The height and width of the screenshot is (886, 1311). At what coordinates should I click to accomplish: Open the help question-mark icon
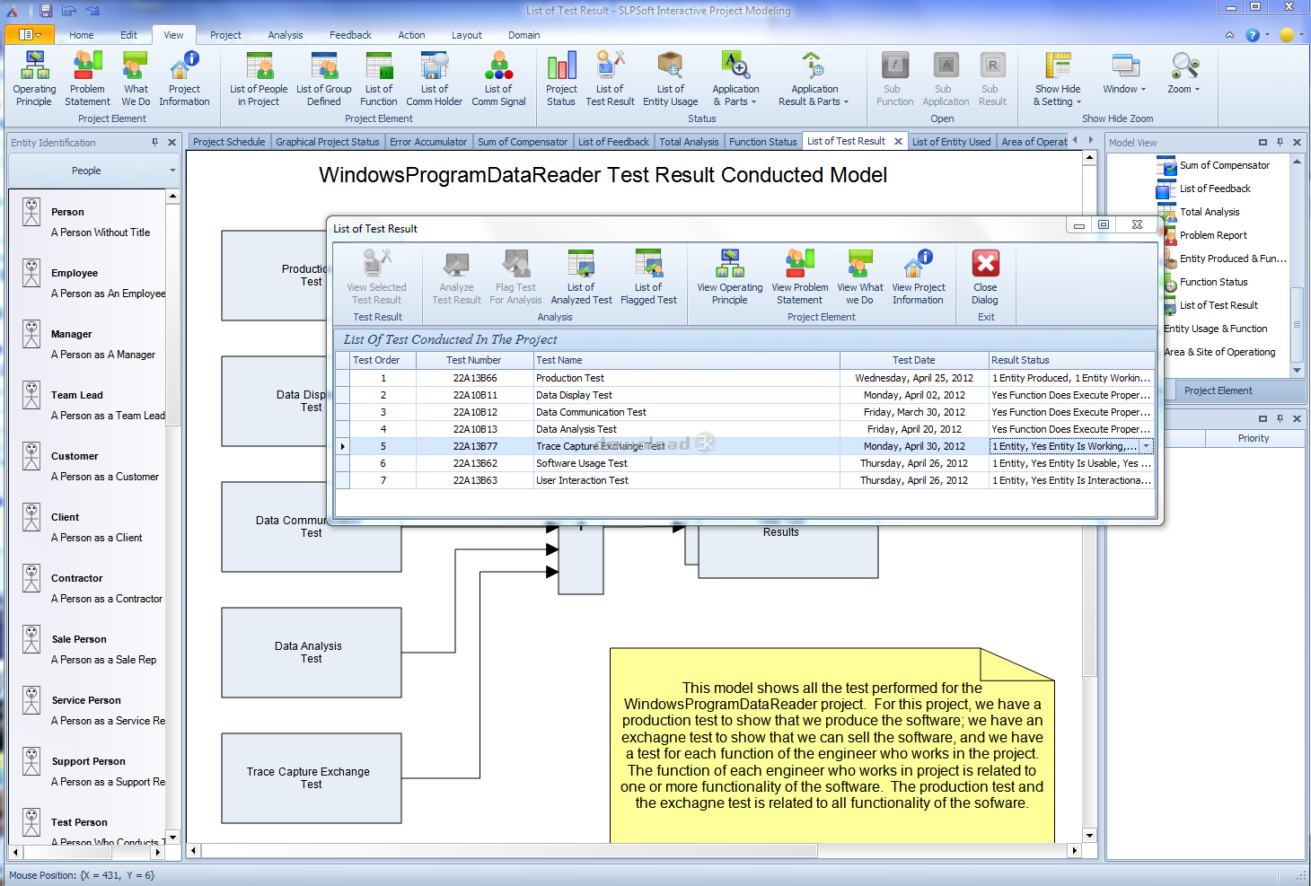(1253, 35)
